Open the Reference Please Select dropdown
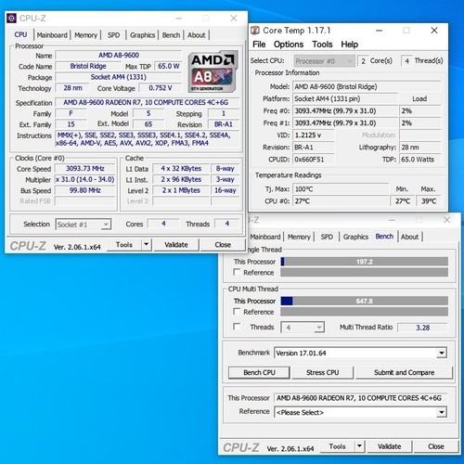This screenshot has height=464, width=464. pos(442,412)
